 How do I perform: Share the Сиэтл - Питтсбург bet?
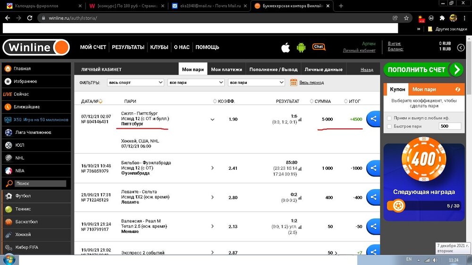pos(373,119)
